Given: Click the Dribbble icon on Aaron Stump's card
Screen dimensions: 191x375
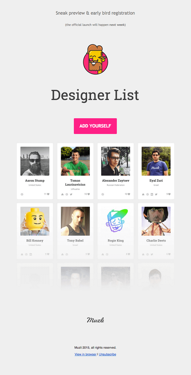Looking at the screenshot, I should [22, 194].
